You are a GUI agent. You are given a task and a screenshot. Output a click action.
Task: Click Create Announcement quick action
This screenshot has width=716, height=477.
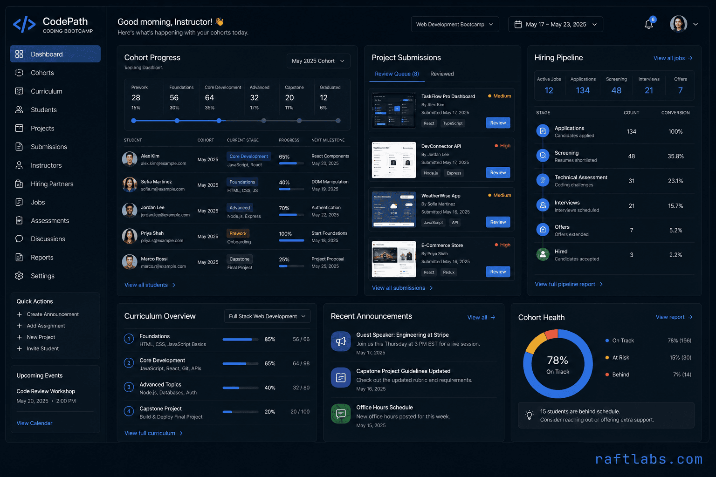coord(48,314)
